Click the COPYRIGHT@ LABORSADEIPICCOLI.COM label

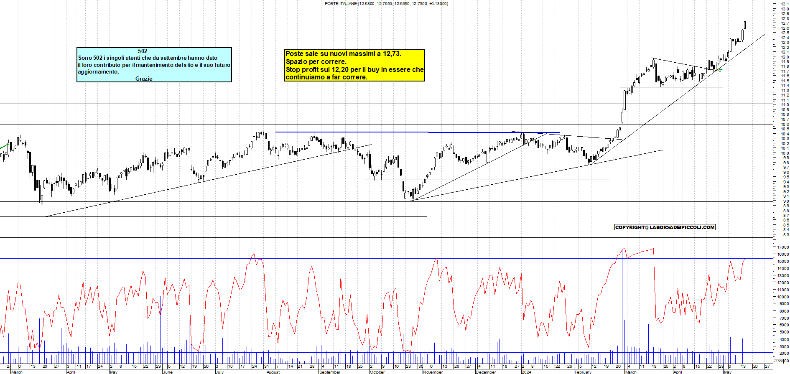coord(665,227)
